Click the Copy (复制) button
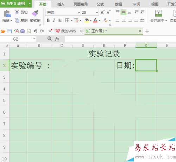This screenshot has width=176, height=162. click(x=21, y=21)
